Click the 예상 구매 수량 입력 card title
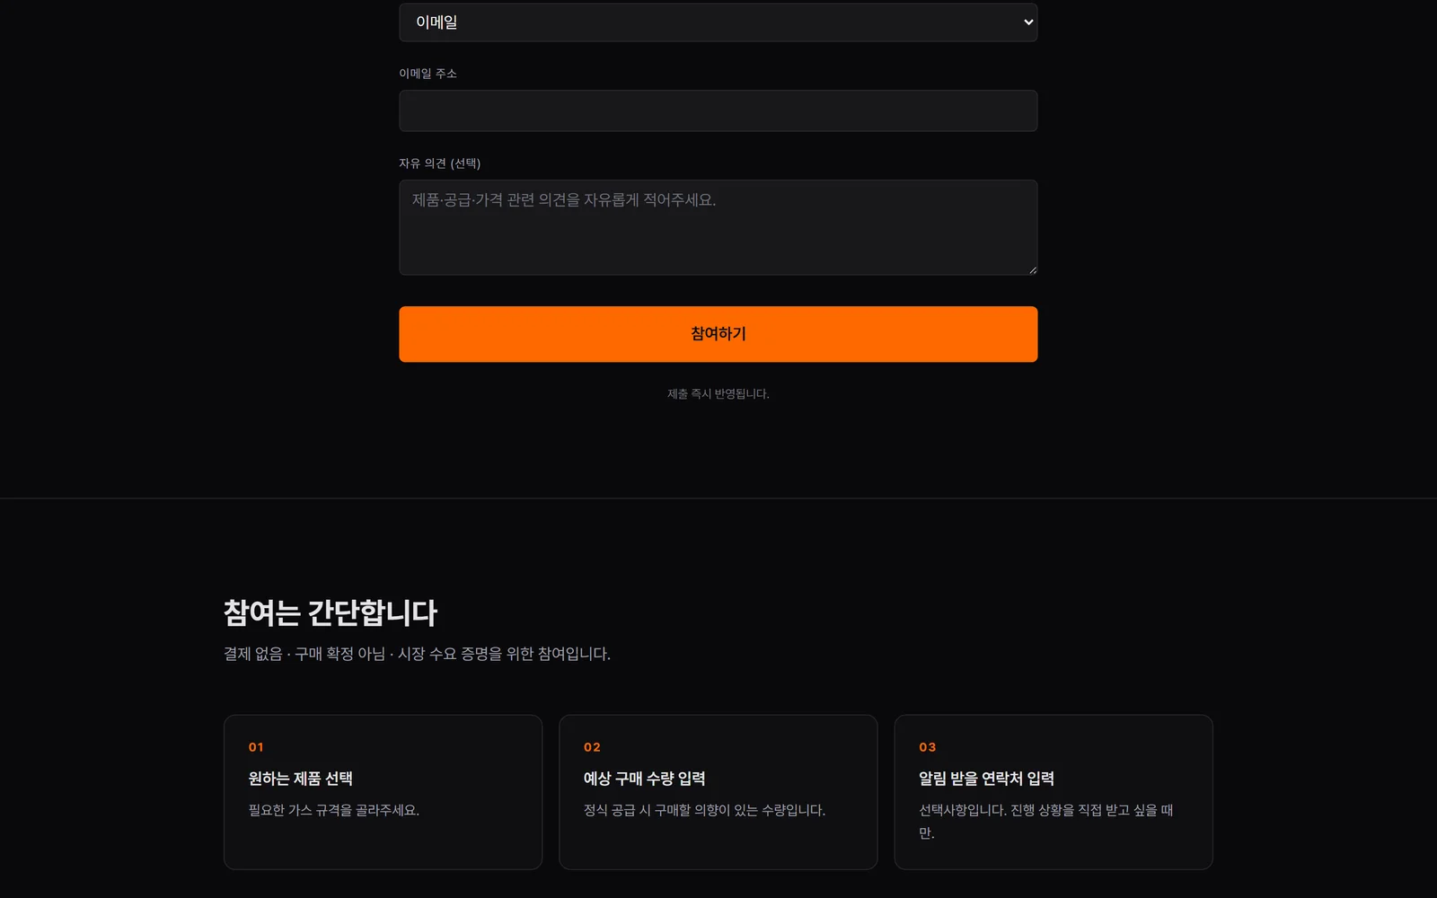Image resolution: width=1437 pixels, height=898 pixels. 644,779
